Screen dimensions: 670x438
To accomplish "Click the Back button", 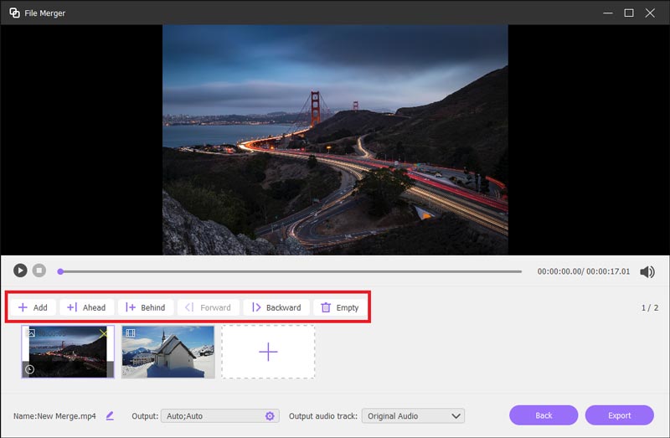I will (x=544, y=415).
